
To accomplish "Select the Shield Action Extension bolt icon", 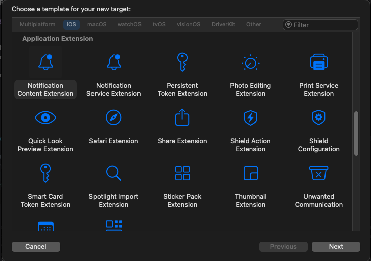I will pos(251,118).
